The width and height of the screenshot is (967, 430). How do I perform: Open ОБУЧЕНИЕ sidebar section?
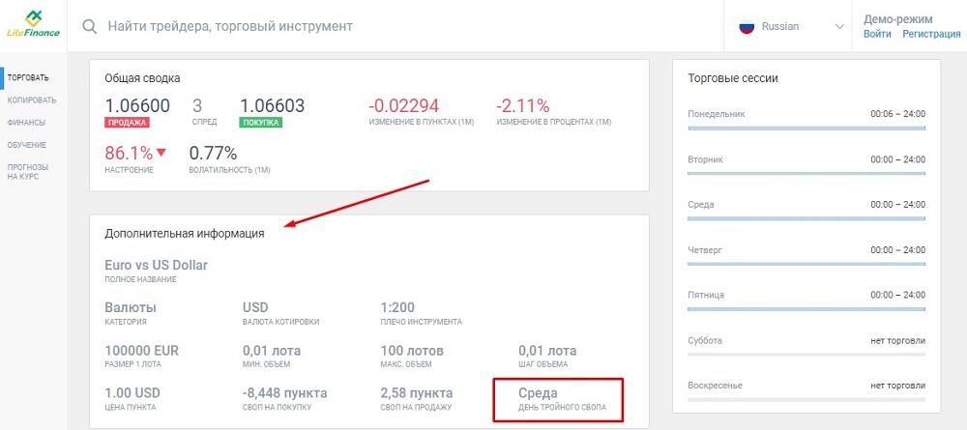[27, 145]
